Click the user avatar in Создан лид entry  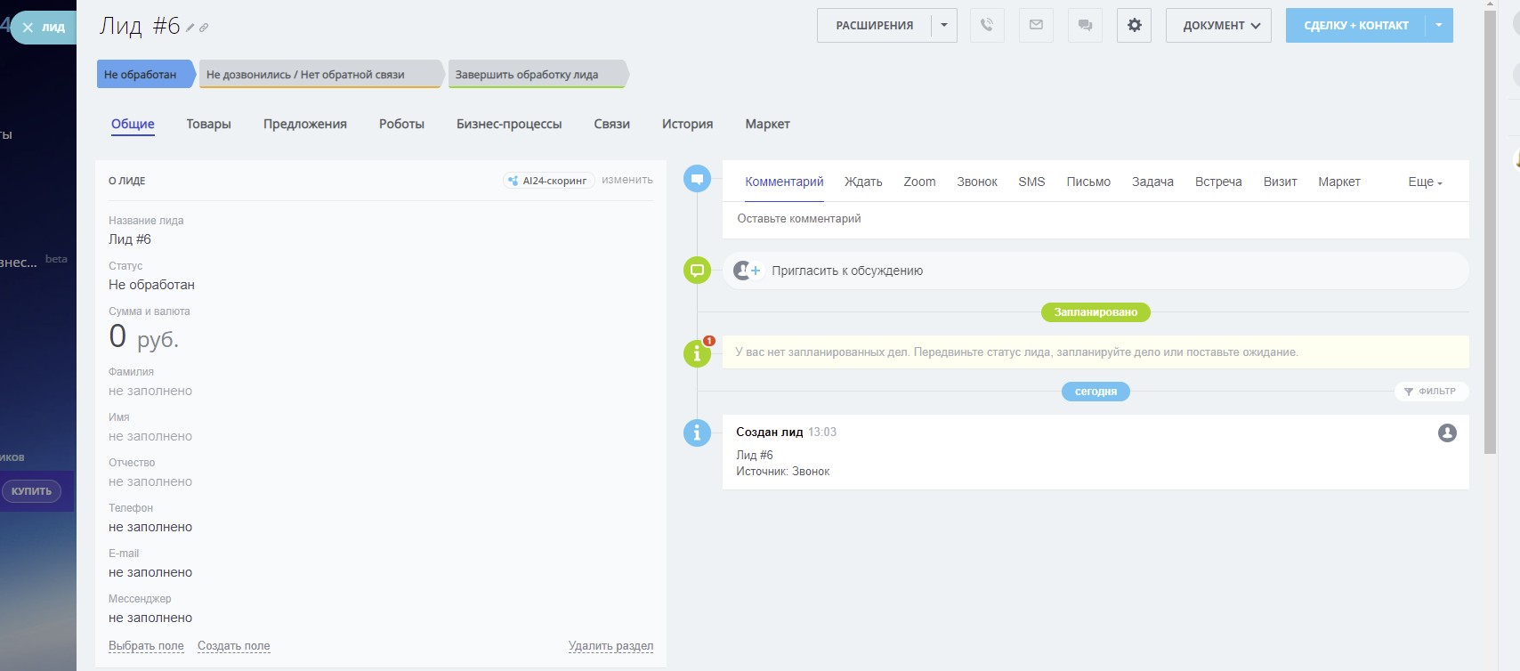(1447, 433)
